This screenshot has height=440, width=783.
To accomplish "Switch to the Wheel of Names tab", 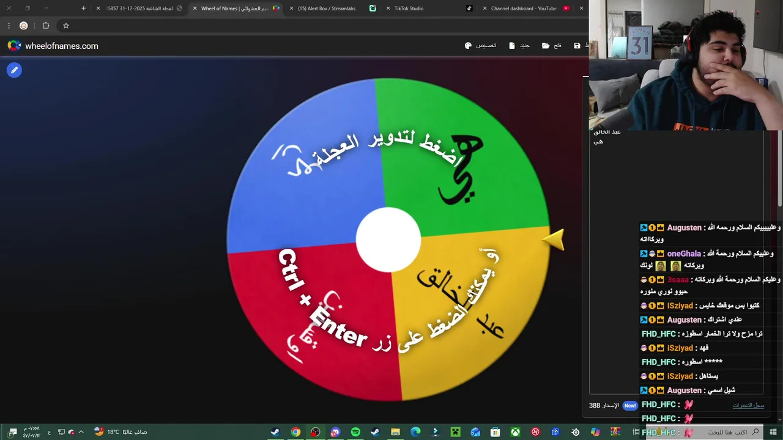I will point(236,9).
